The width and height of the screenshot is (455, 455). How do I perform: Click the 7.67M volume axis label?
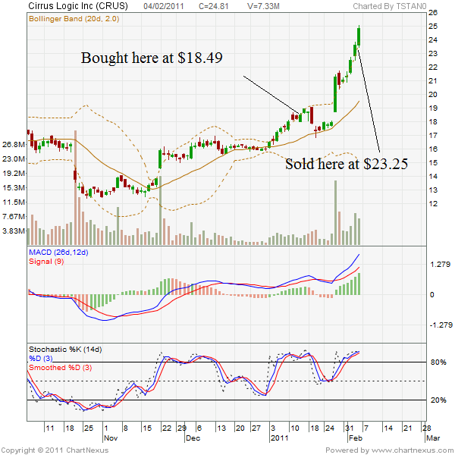(14, 216)
